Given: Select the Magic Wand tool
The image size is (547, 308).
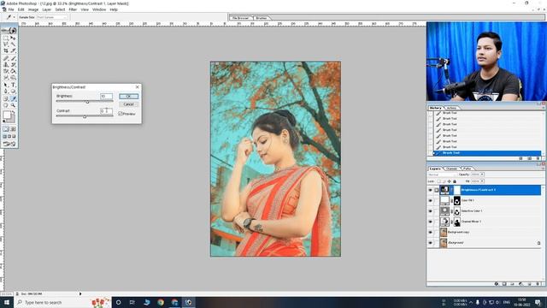Looking at the screenshot, I should click(x=14, y=44).
